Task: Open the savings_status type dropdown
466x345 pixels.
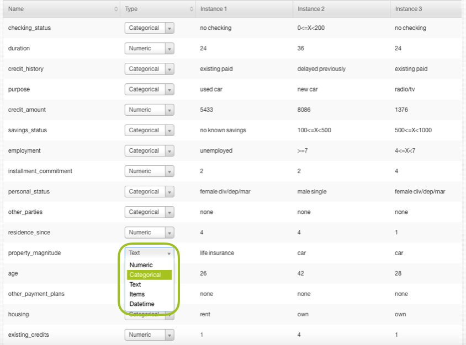Action: [x=170, y=130]
